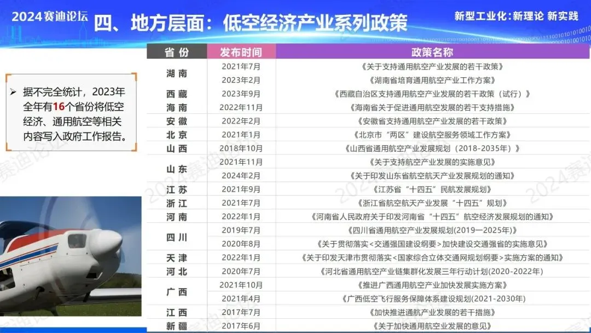Click the 西藏自治区 policy title
The height and width of the screenshot is (333, 591).
pos(432,94)
